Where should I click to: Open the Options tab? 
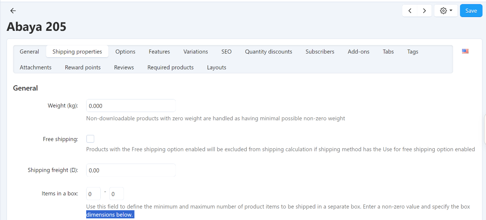pyautogui.click(x=125, y=52)
